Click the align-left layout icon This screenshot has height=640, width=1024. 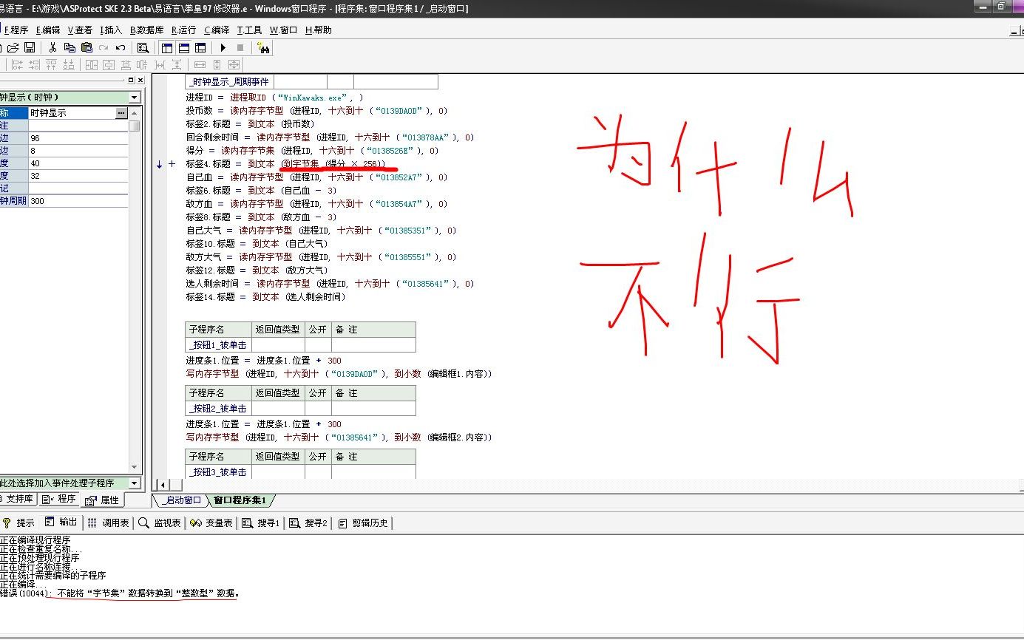click(17, 65)
